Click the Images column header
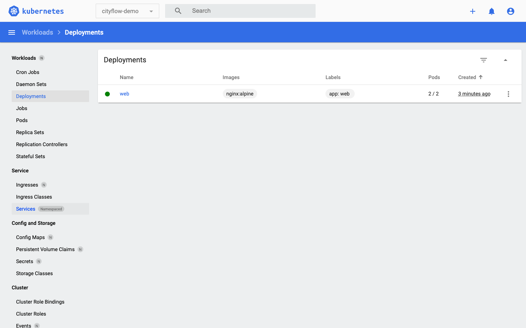This screenshot has height=328, width=526. [231, 77]
